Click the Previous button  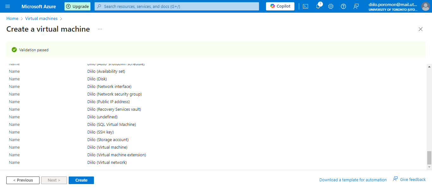coord(23,180)
